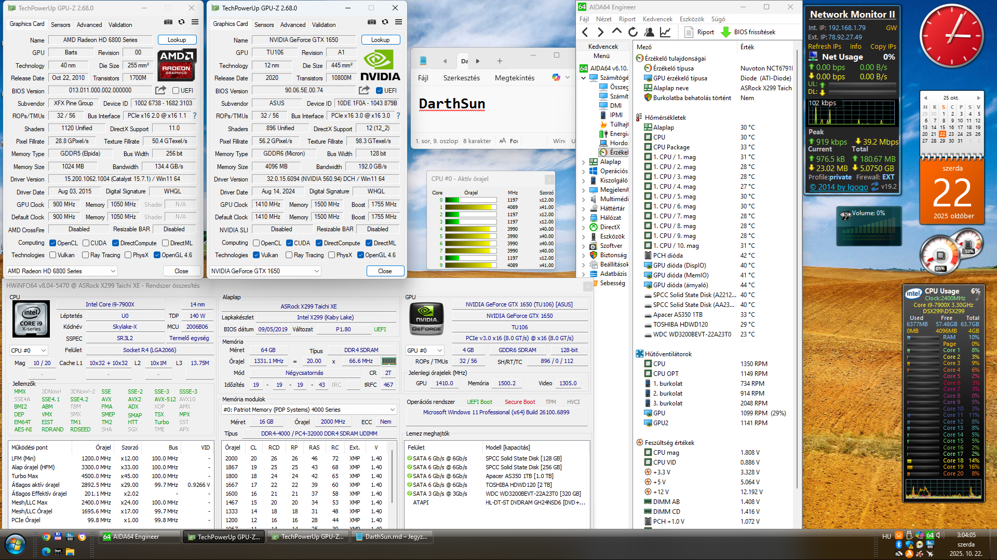Click screenshot camera icon in NVIDIA GPU-Z

(372, 22)
